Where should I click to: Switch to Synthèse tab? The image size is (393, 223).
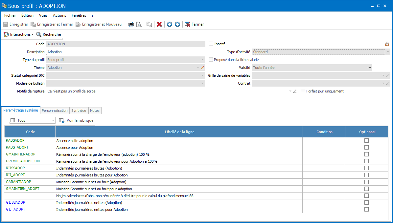[79, 111]
